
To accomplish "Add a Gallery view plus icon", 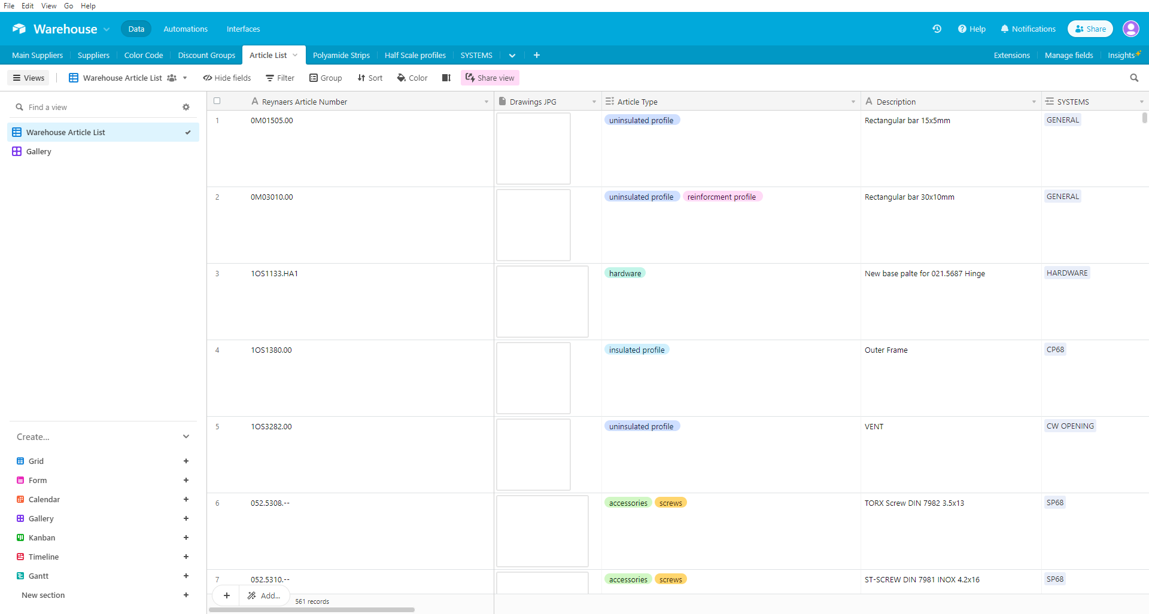I will click(186, 518).
